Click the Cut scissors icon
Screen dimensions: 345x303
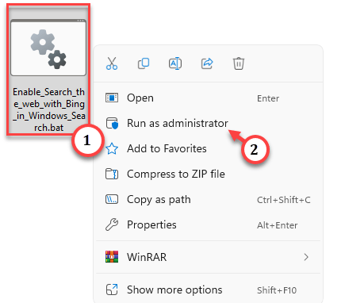[112, 63]
